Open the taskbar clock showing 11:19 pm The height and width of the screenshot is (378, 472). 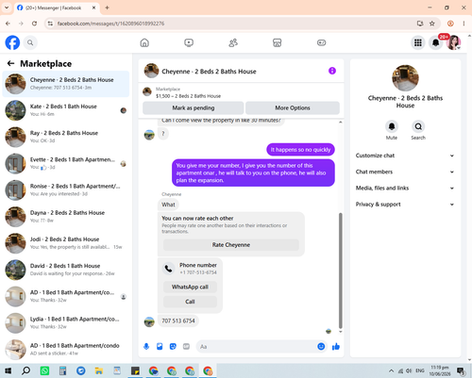click(440, 370)
